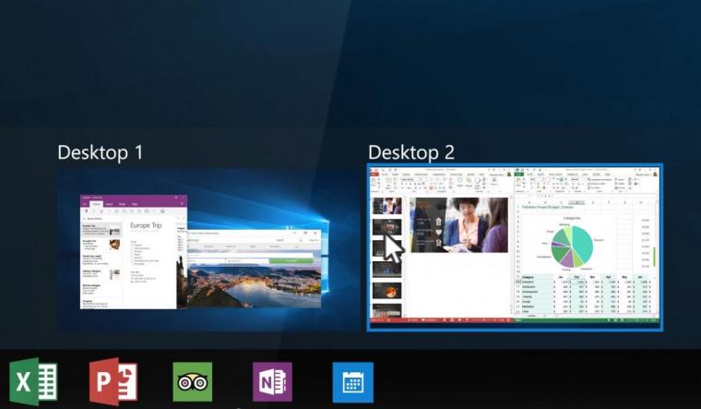
Task: Open the TripAdvisor owl icon
Action: click(193, 381)
